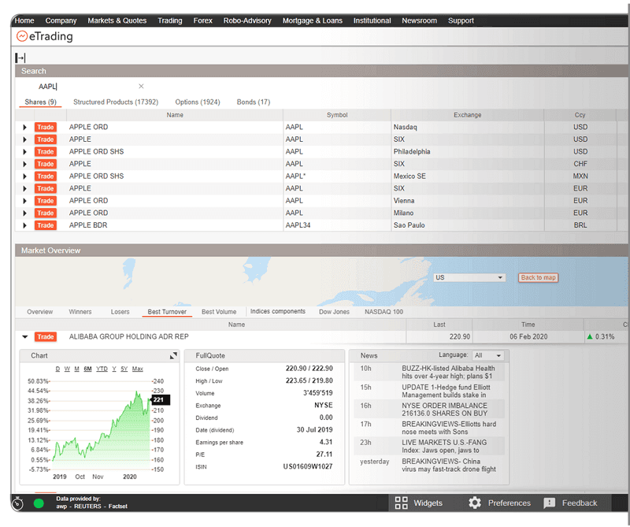The height and width of the screenshot is (527, 630).
Task: Open the Support menu
Action: (461, 20)
